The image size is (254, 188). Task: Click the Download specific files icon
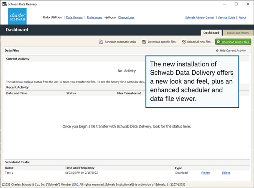(144, 42)
